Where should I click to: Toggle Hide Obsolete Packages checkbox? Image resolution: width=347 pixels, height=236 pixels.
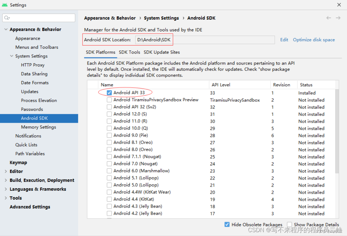tap(227, 224)
